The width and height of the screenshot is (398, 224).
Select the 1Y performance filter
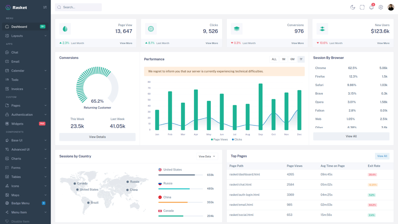tap(301, 59)
